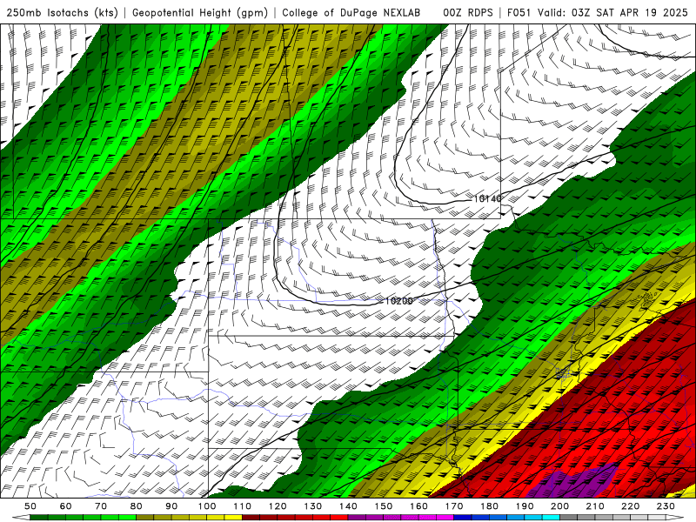The width and height of the screenshot is (696, 522).
Task: Click the 50 value on color scale
Action: [x=30, y=506]
